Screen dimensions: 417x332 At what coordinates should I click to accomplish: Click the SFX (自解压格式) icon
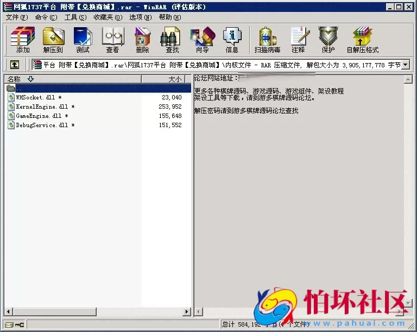click(363, 40)
